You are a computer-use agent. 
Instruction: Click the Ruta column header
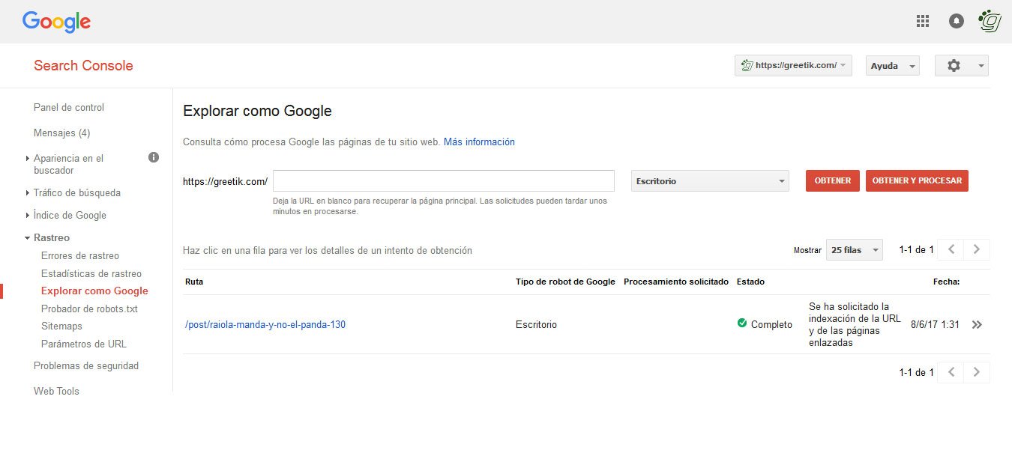194,282
